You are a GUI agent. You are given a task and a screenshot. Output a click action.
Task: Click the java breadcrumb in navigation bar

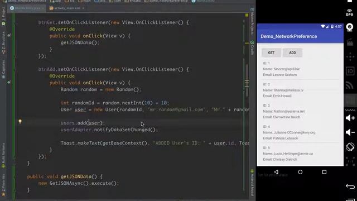pyautogui.click(x=100, y=1)
